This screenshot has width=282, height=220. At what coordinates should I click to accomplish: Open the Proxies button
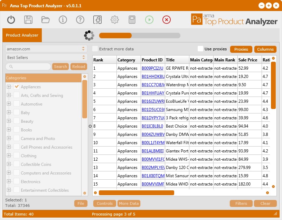(241, 49)
